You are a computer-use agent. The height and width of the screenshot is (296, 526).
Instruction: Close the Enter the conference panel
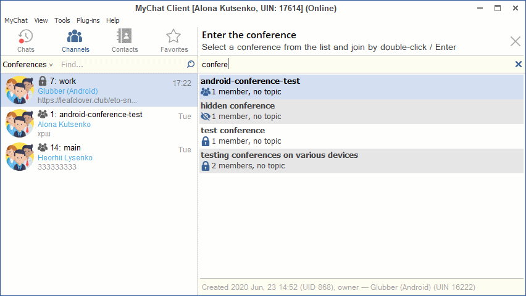516,41
